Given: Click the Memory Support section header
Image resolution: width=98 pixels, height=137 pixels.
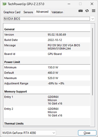Looking at the screenshot, I should pyautogui.click(x=16, y=92).
